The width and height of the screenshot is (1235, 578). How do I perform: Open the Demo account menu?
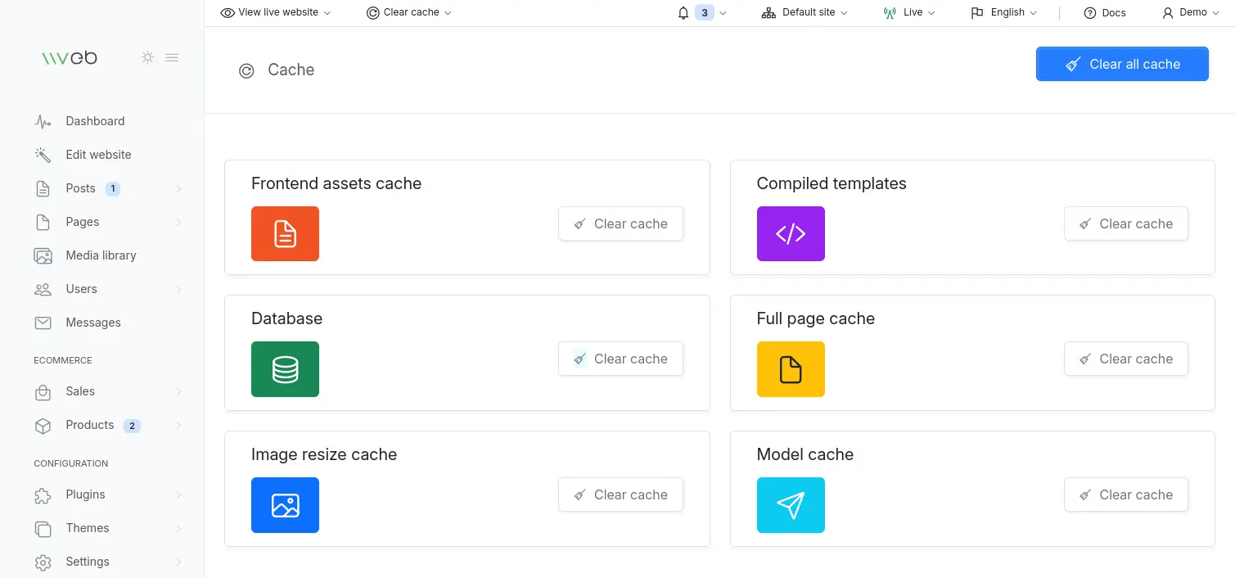[1191, 11]
